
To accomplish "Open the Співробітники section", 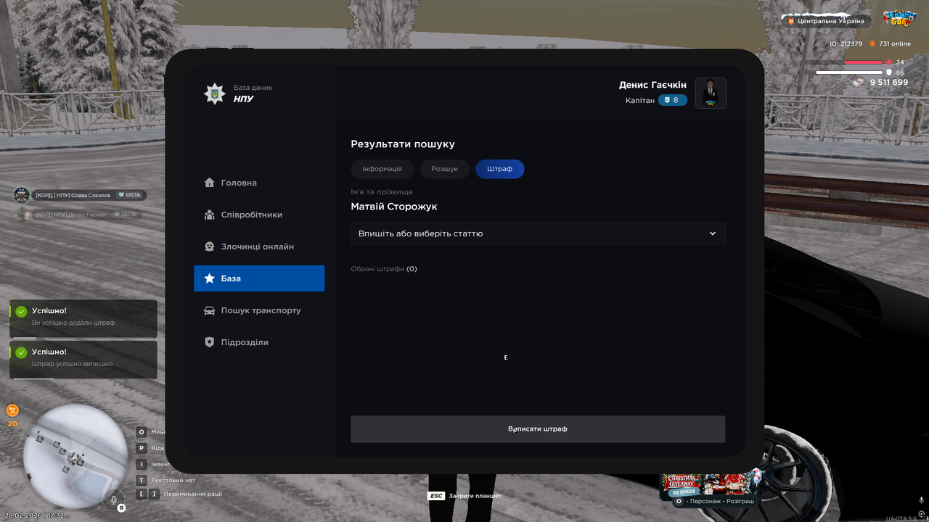I will [x=259, y=215].
